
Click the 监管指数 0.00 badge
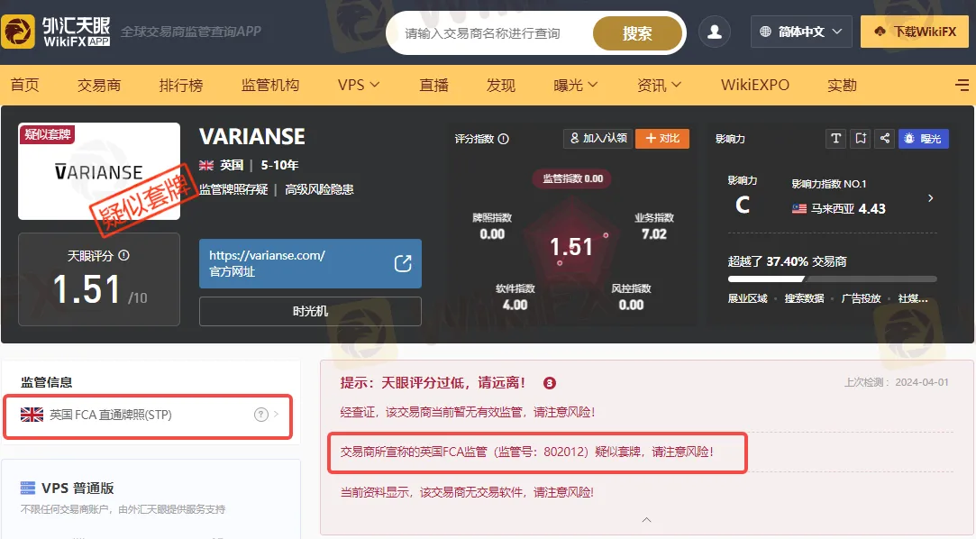[x=572, y=178]
